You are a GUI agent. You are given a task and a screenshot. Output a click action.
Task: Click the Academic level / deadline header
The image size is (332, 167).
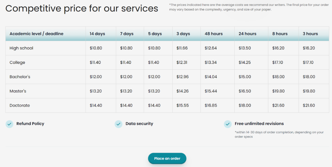(x=37, y=34)
